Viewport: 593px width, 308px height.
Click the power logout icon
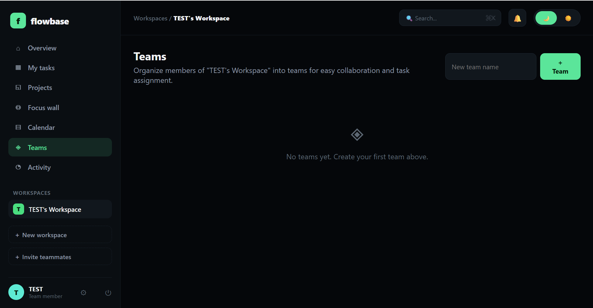(x=108, y=293)
